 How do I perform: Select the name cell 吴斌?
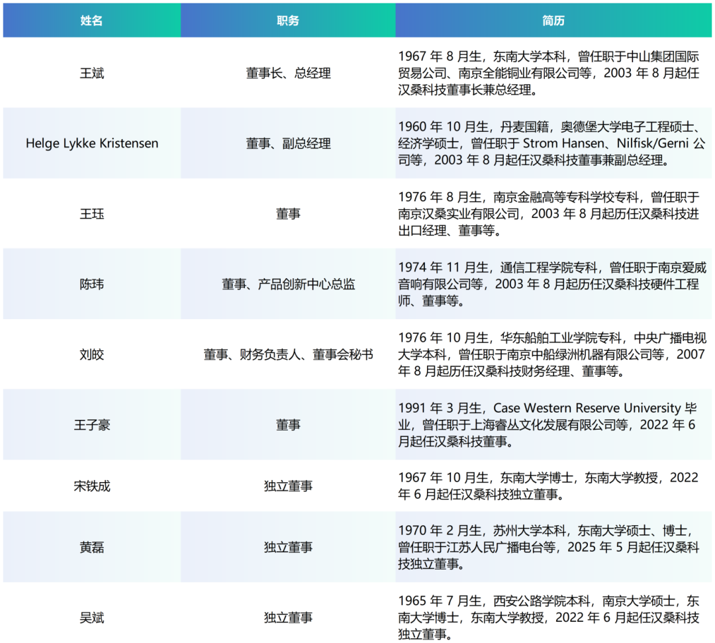91,617
